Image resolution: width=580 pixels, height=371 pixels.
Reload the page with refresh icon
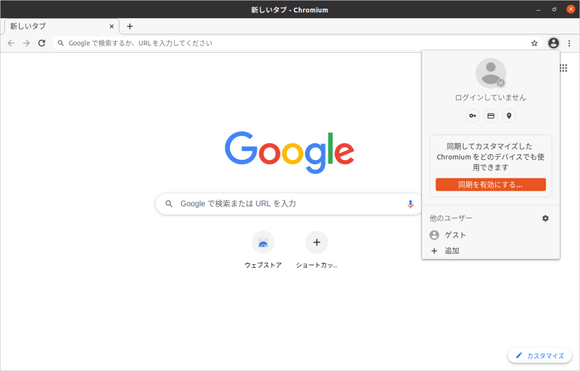coord(42,43)
